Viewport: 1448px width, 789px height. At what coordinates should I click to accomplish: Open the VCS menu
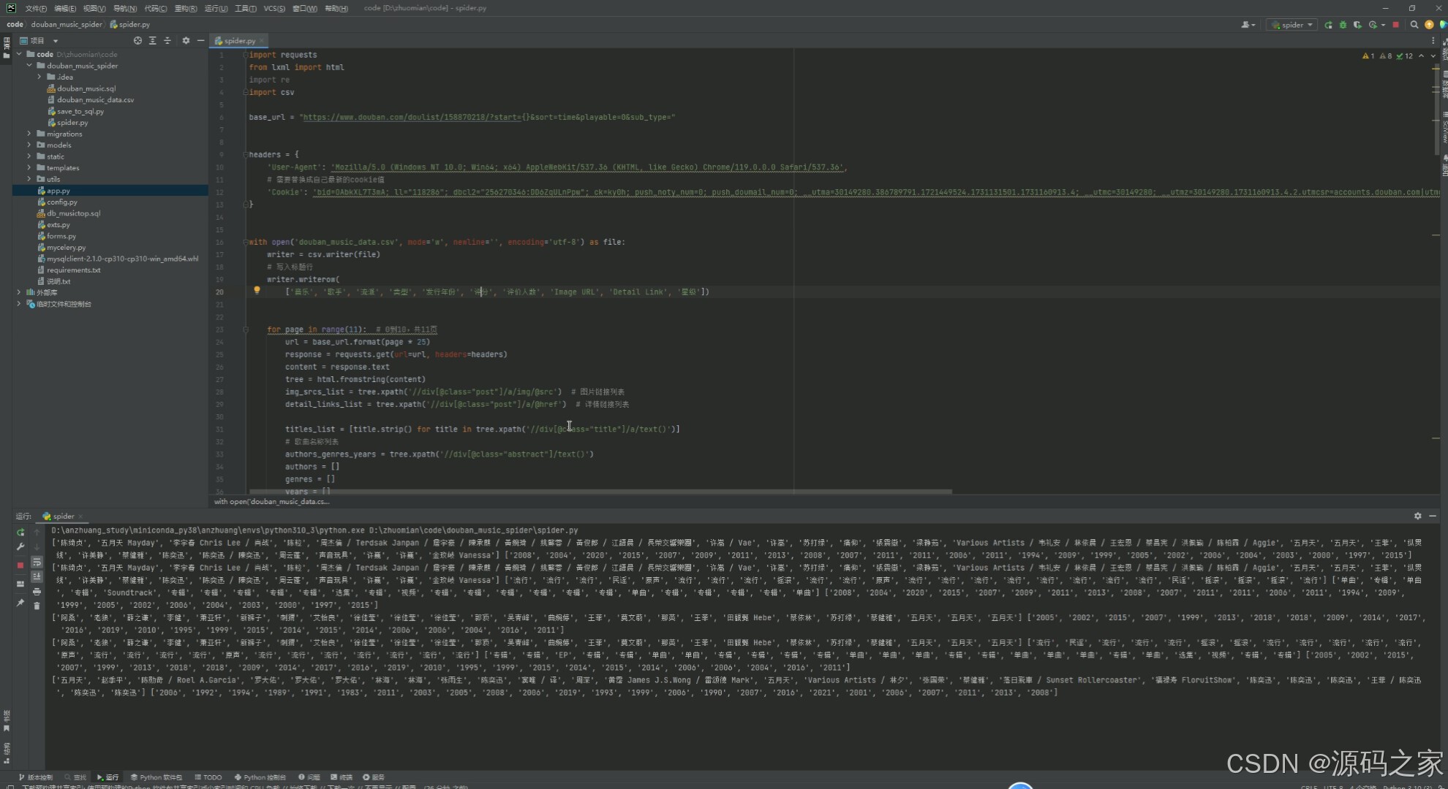click(274, 9)
